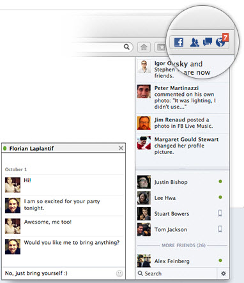Screen dimensions: 244x283
Task: Open friend requests icon in toolbar
Action: pos(194,42)
